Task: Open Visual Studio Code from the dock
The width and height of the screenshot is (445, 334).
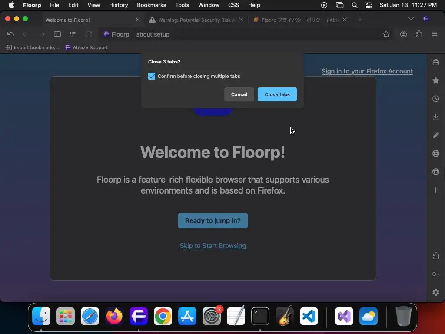Action: (309, 316)
